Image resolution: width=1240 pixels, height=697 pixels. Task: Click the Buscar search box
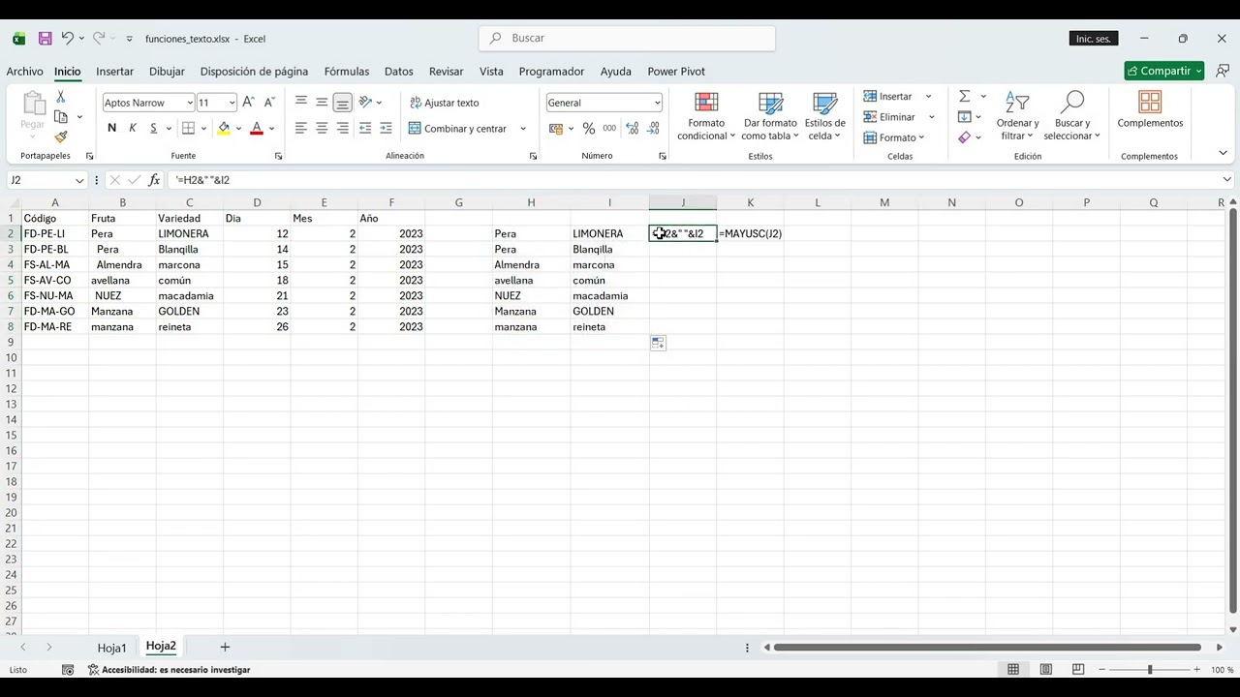[627, 39]
